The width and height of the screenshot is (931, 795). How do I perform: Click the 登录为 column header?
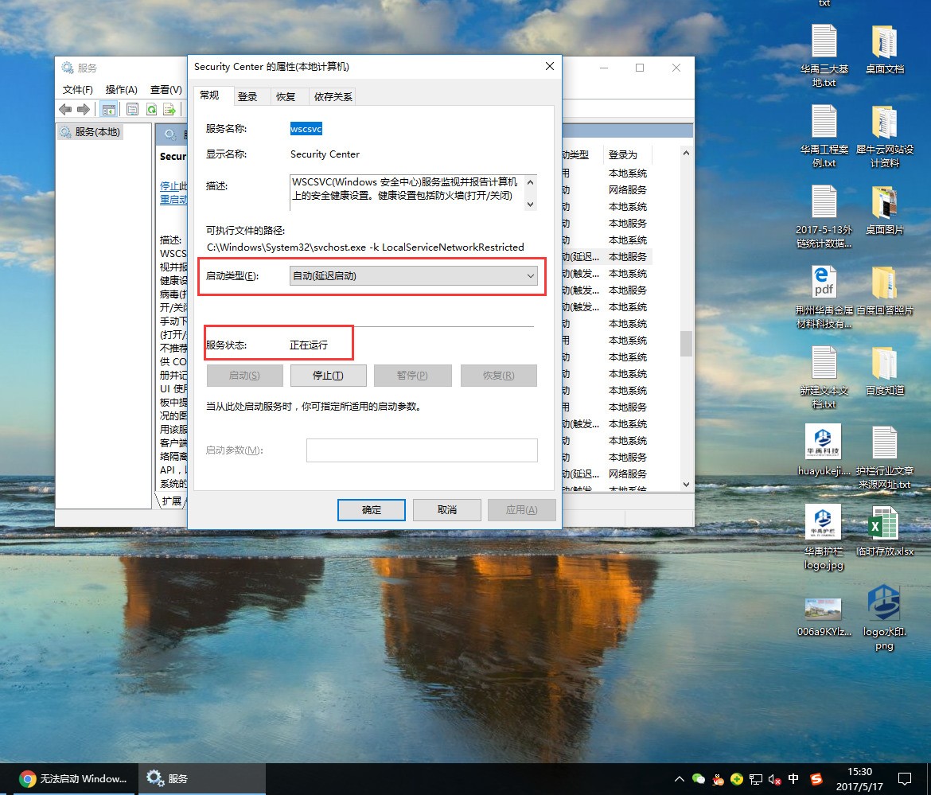[627, 155]
